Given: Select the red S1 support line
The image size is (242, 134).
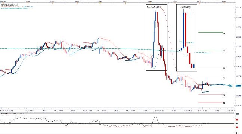Looking at the screenshot, I should 211,94.
